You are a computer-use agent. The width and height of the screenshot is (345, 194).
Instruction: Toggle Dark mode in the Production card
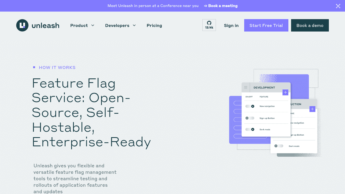pos(279,146)
